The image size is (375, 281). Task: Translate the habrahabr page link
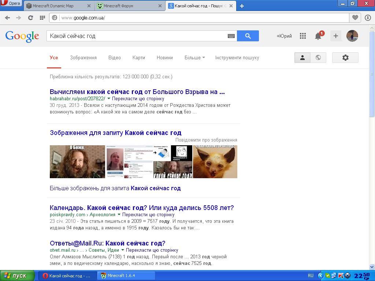tap(138, 99)
